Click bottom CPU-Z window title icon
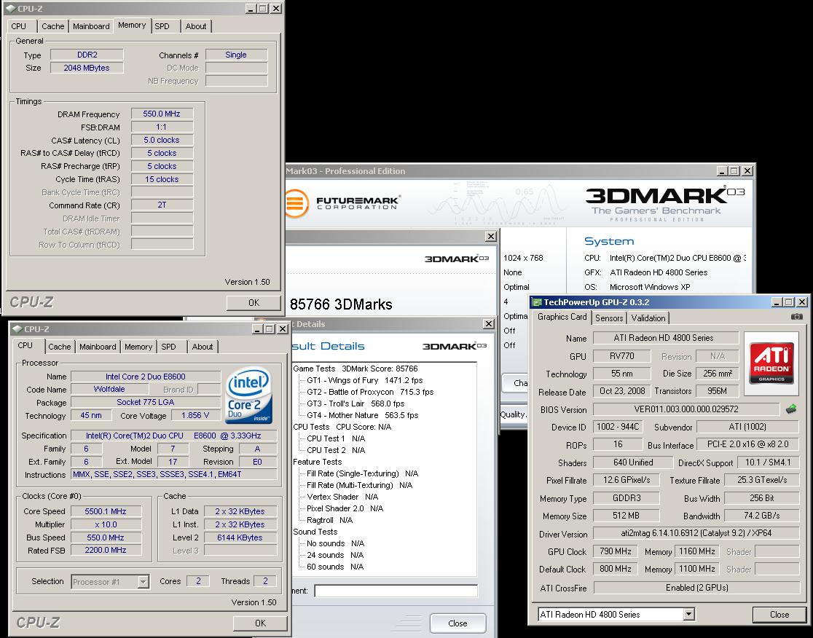This screenshot has height=638, width=813. click(17, 329)
